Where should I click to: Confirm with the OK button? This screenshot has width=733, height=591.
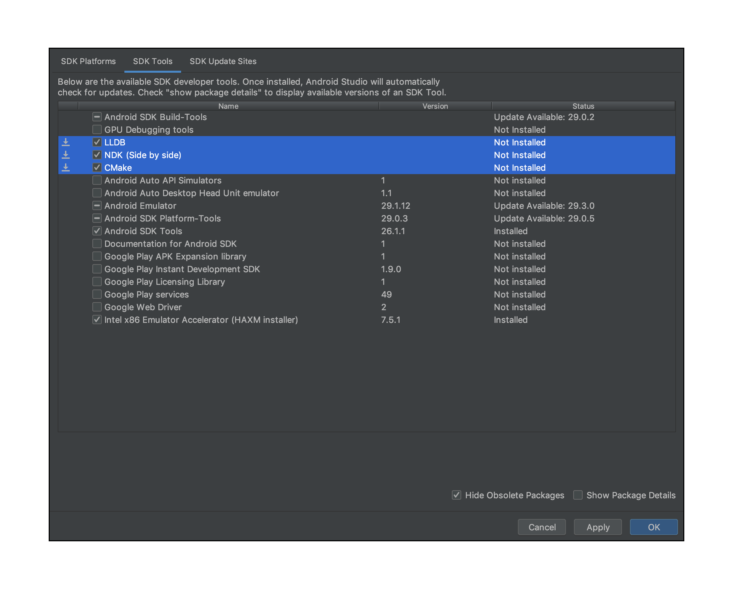[653, 527]
